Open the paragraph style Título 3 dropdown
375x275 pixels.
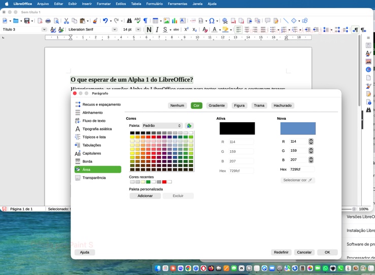44,30
